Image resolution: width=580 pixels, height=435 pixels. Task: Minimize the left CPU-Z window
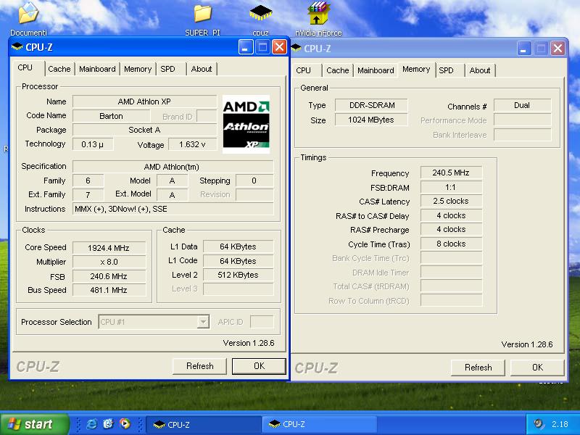coord(246,47)
